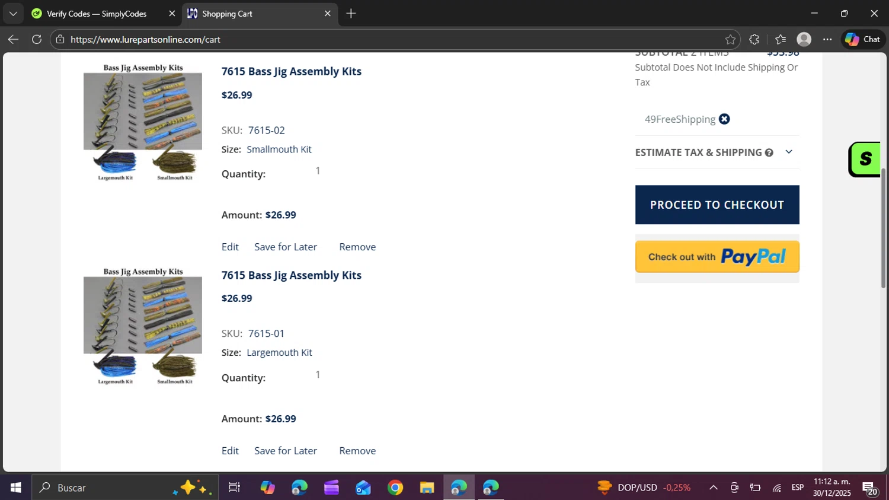Screen dimensions: 889x500
Task: Bookmark this page with star icon
Action: (730, 39)
